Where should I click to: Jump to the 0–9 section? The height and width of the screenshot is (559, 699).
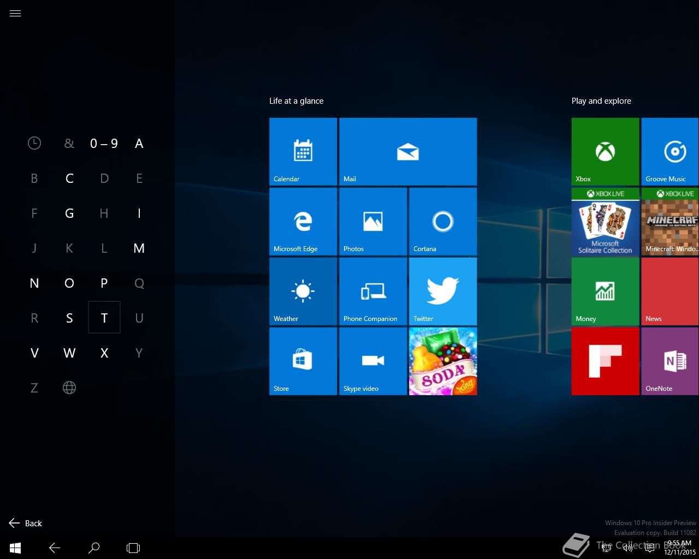104,144
